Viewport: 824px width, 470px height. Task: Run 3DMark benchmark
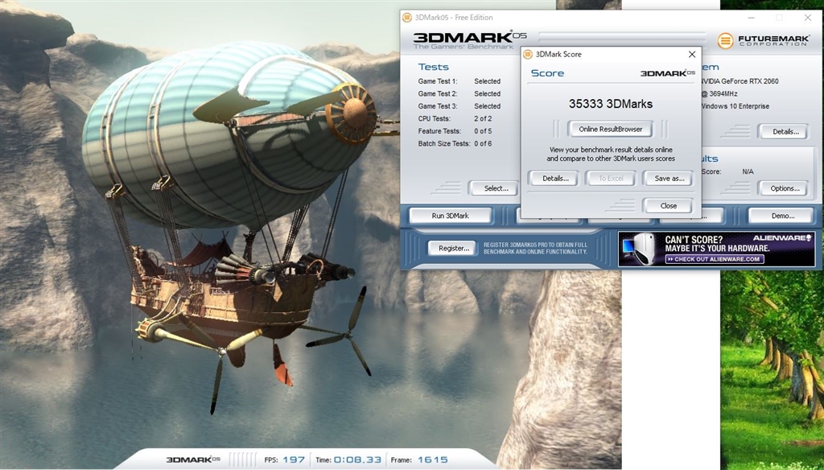point(451,216)
